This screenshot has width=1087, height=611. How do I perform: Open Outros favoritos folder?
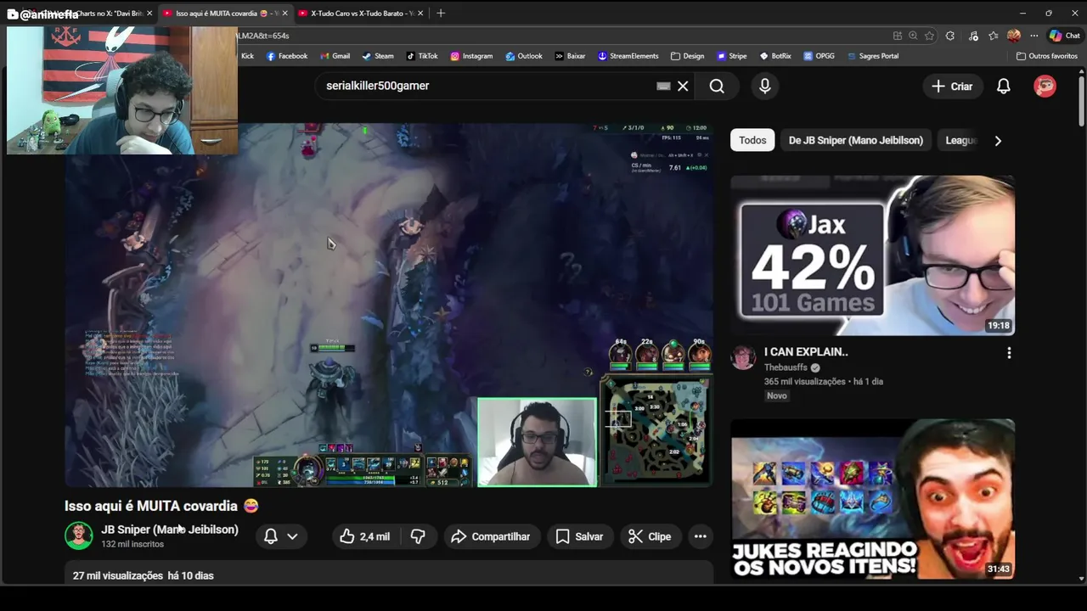1047,56
